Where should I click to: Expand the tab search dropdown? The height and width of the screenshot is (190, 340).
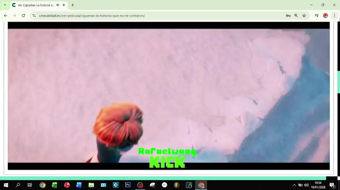pyautogui.click(x=5, y=5)
